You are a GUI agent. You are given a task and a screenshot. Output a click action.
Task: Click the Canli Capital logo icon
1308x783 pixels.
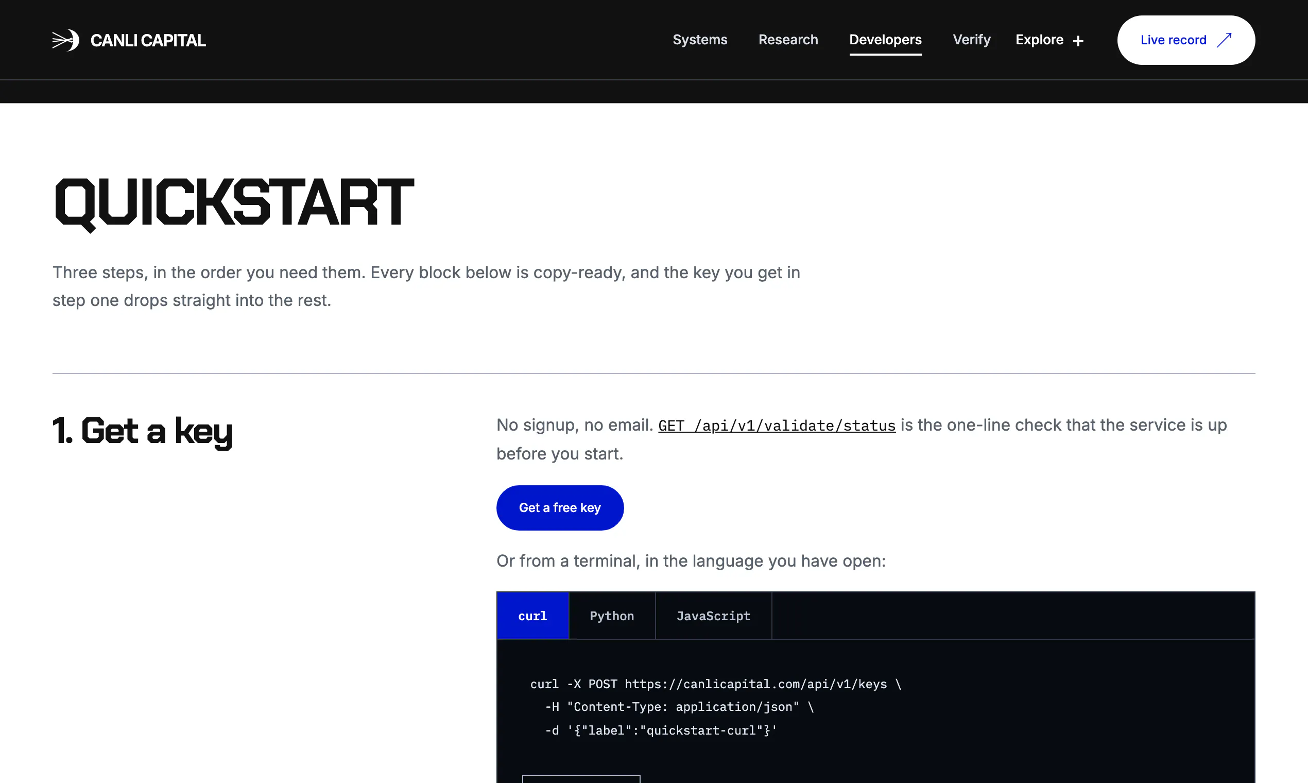66,40
